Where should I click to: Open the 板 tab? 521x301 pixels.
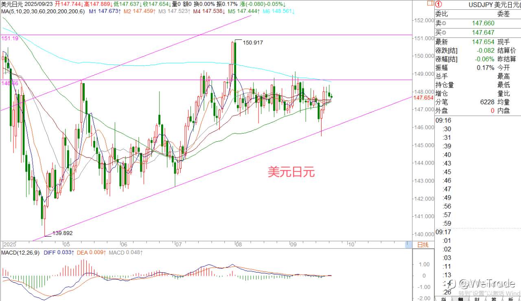tap(510, 299)
